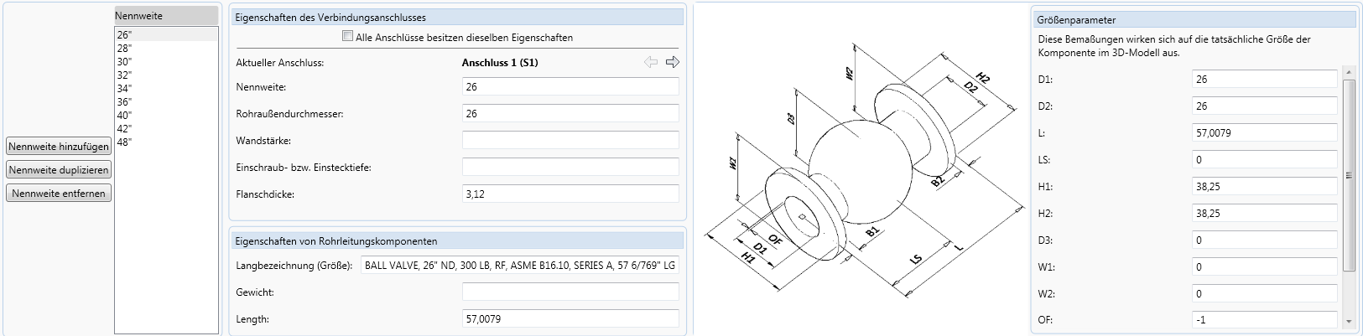Click the Größenparameter scrollbar thumb
This screenshot has width=1363, height=336.
(1349, 175)
